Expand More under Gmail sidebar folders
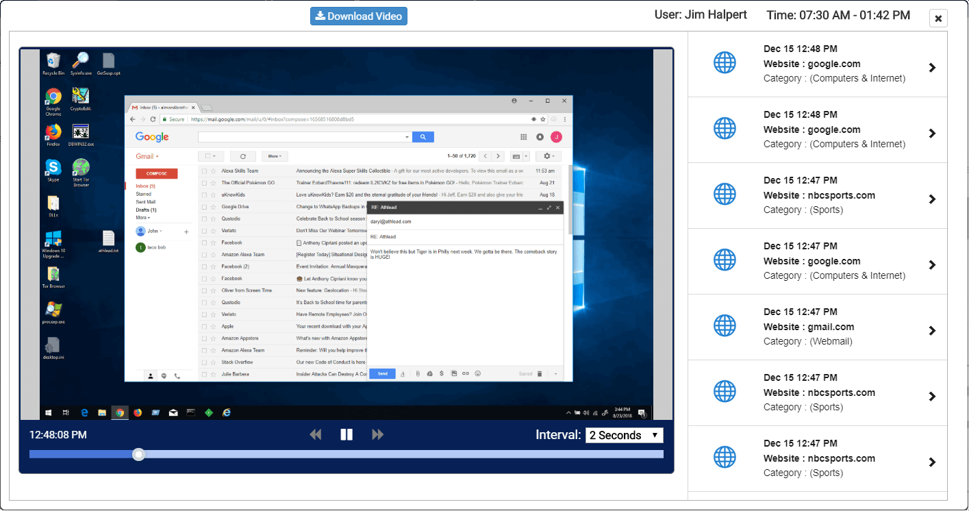The image size is (969, 511). tap(142, 217)
